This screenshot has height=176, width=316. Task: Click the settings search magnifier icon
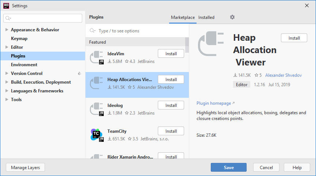(x=8, y=18)
